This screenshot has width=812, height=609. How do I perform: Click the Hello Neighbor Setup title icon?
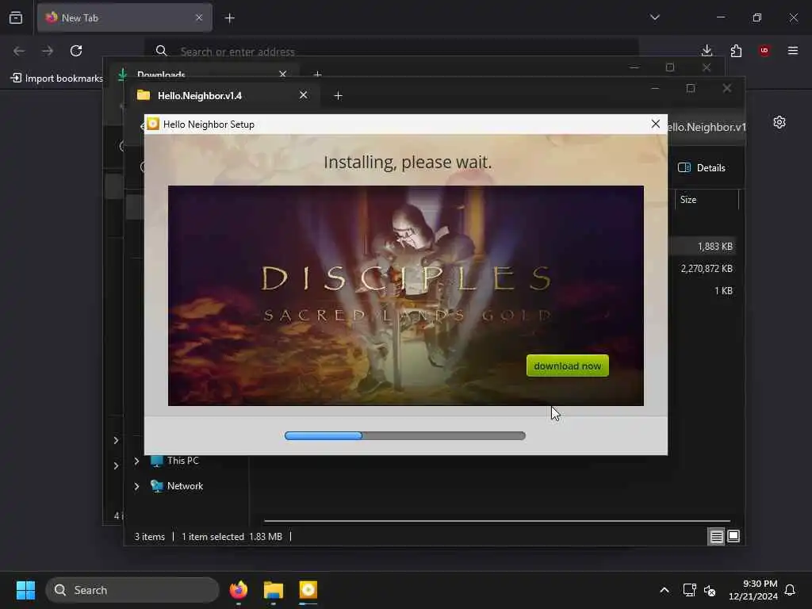click(x=153, y=124)
